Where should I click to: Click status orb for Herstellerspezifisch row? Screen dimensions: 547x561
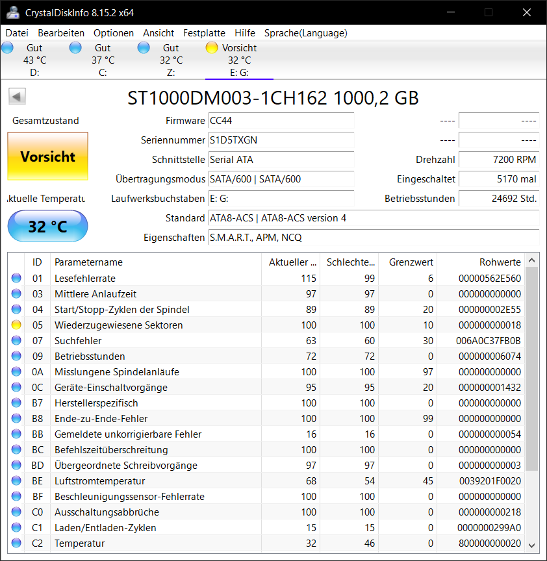(x=16, y=403)
